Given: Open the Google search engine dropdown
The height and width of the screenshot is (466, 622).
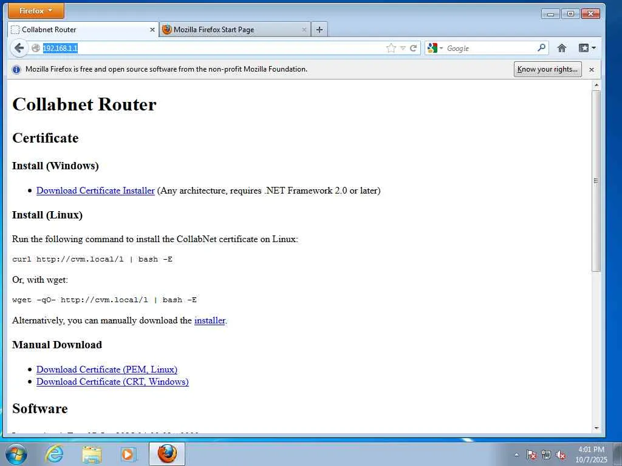Looking at the screenshot, I should click(436, 48).
